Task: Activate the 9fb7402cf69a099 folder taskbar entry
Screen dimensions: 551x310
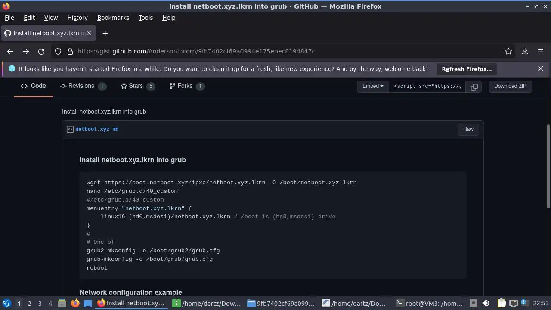Action: pos(282,303)
